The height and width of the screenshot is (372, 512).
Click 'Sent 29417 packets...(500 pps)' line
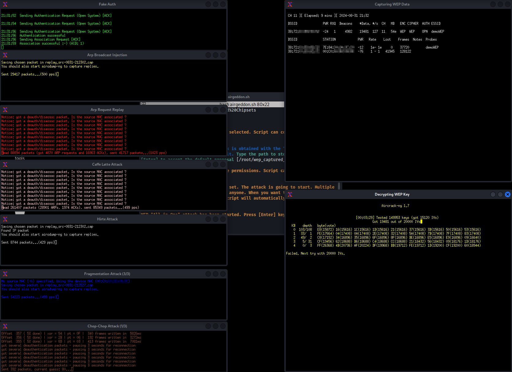(29, 74)
